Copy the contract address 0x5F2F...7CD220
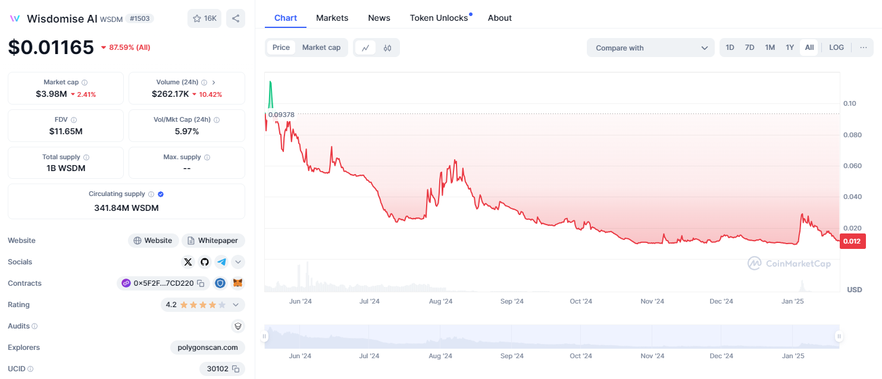Image resolution: width=882 pixels, height=379 pixels. click(201, 283)
